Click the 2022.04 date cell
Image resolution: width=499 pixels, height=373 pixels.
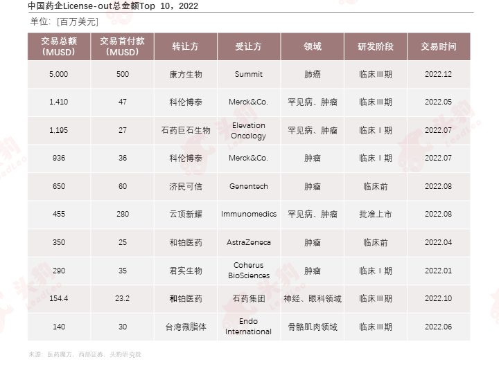[439, 242]
